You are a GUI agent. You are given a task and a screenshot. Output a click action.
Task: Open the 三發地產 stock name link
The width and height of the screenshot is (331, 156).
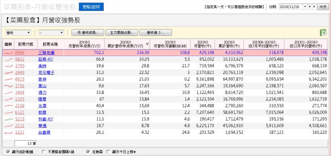[46, 53]
